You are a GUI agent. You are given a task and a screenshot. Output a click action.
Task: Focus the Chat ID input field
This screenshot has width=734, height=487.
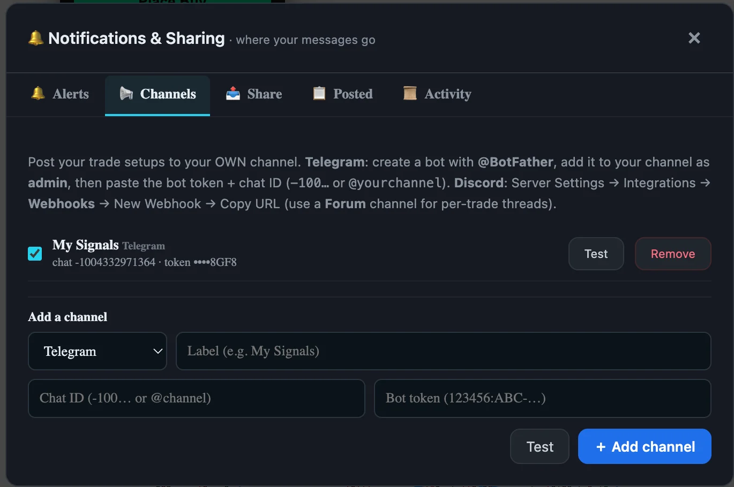click(x=197, y=398)
